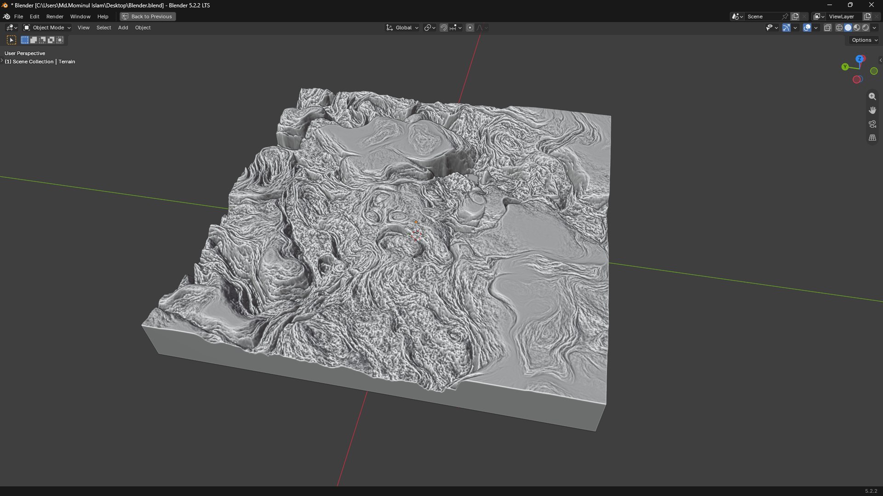Open the object visibility and selectability dropdown
This screenshot has height=496, width=883.
771,28
